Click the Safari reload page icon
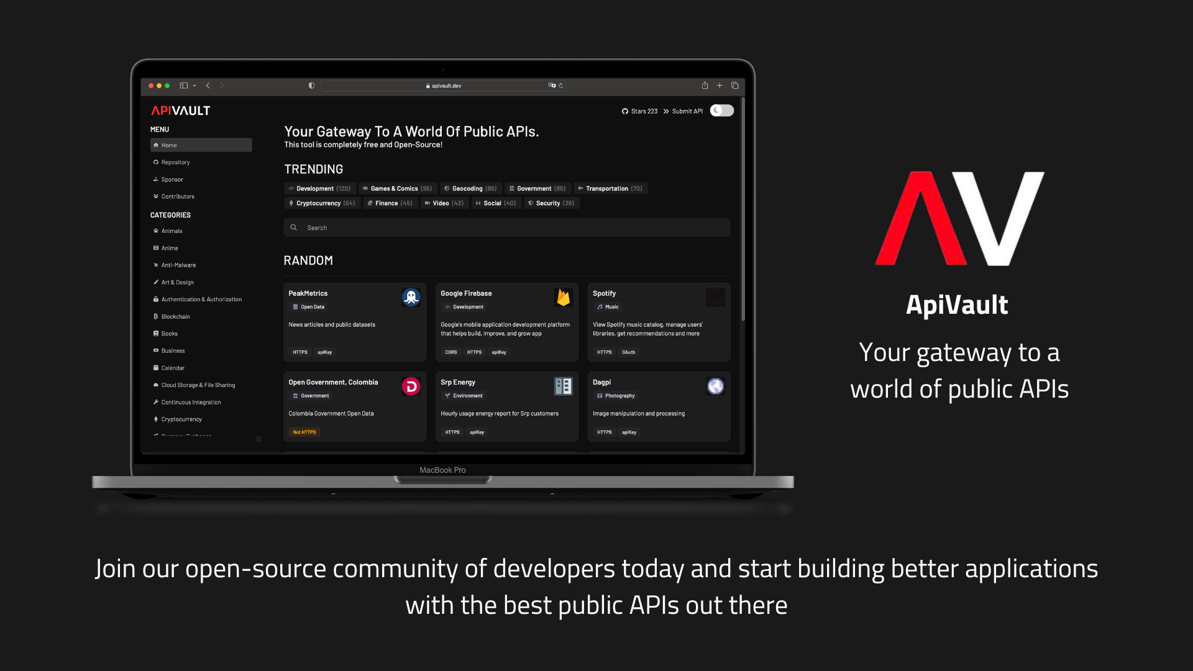This screenshot has width=1193, height=671. (561, 86)
